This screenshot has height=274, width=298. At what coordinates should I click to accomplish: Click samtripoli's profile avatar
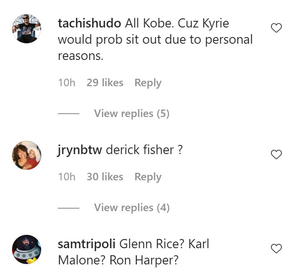click(27, 249)
